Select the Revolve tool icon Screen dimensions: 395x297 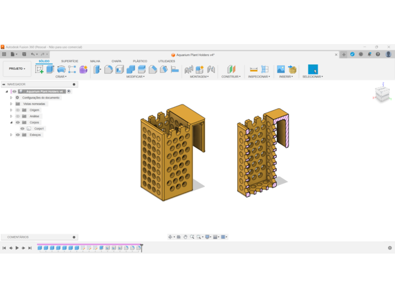61,69
